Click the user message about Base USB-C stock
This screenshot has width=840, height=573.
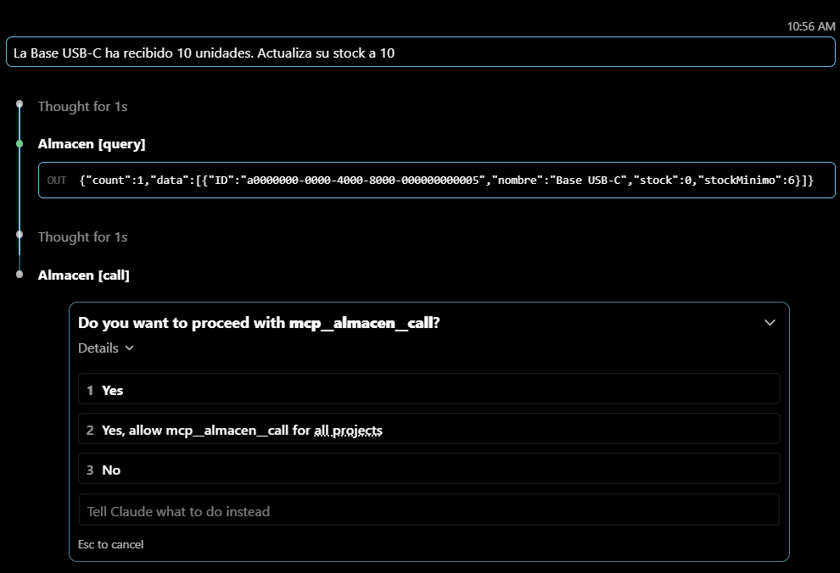(x=421, y=52)
